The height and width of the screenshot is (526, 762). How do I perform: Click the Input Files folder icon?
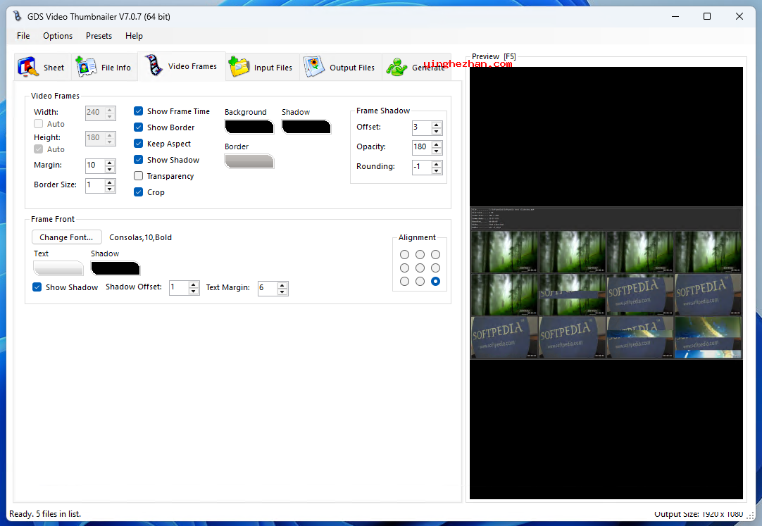(x=239, y=67)
